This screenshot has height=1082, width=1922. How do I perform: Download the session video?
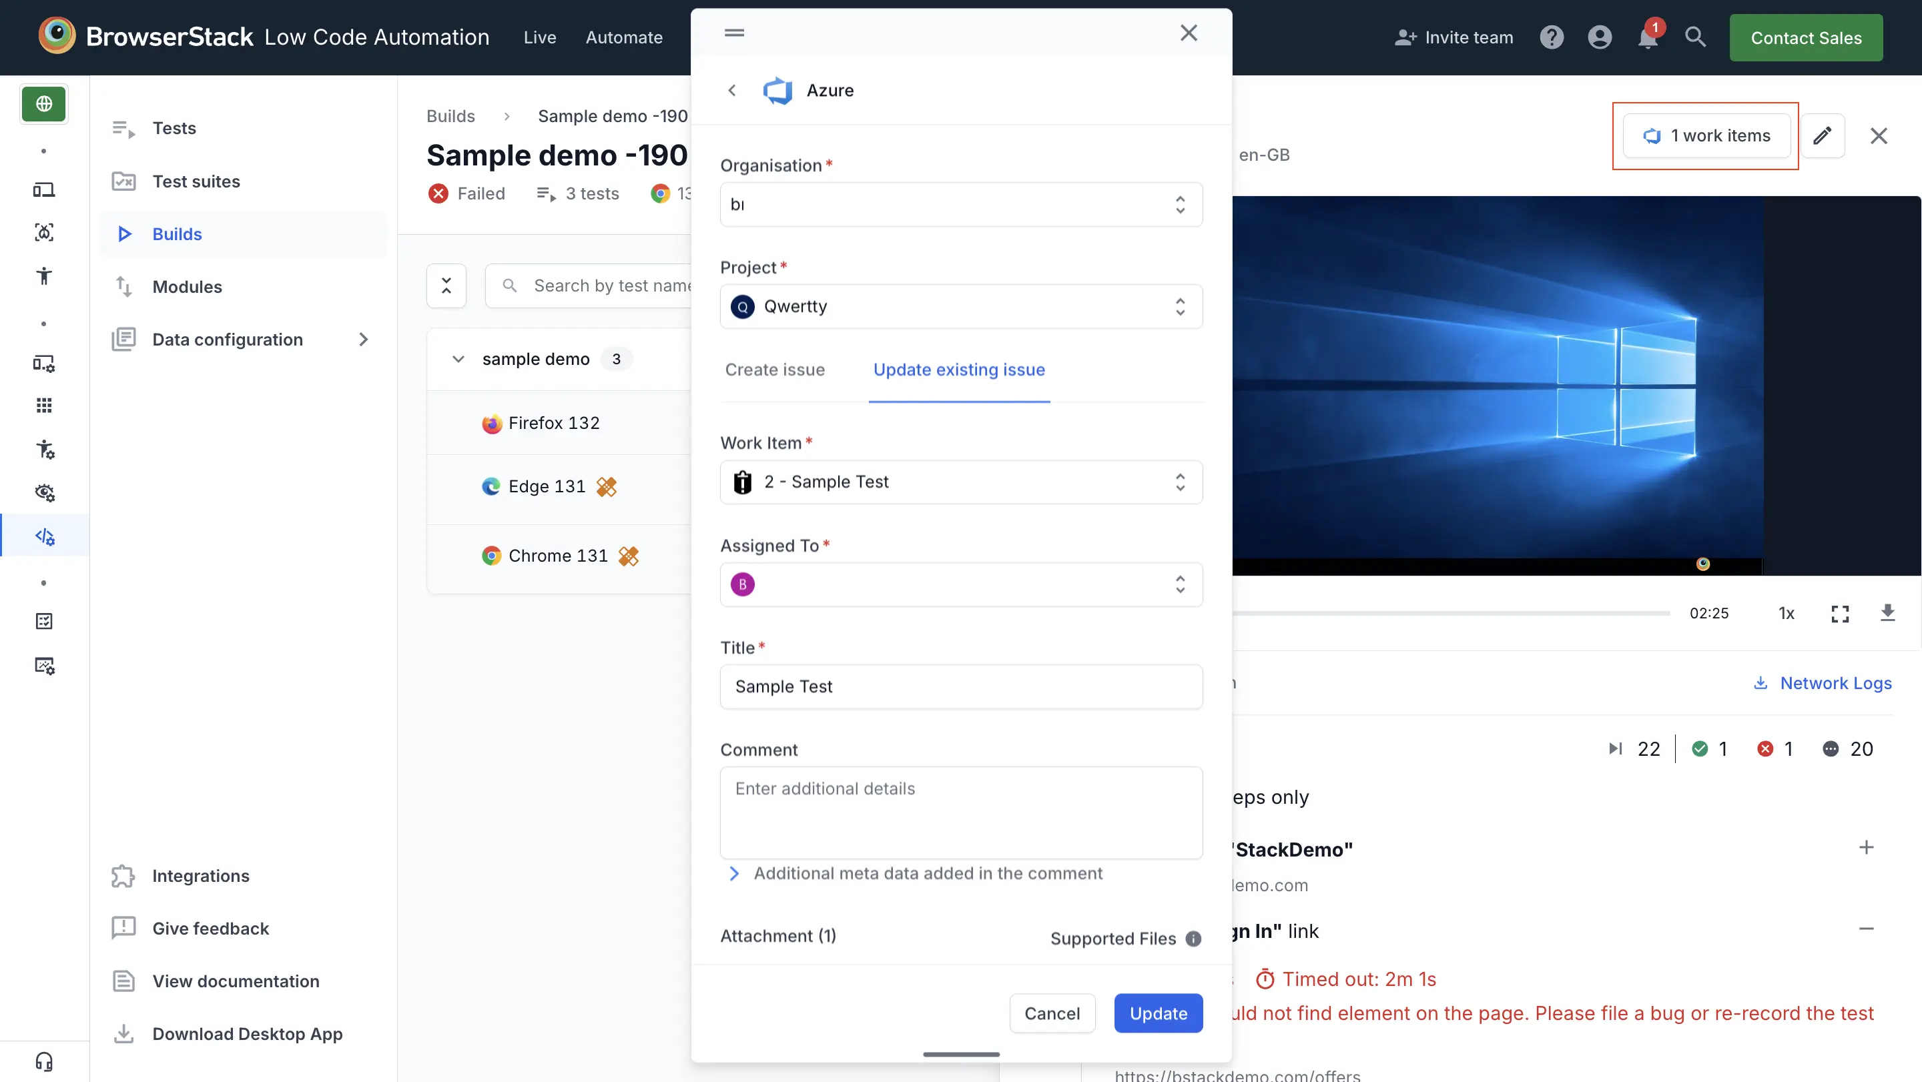[1887, 613]
